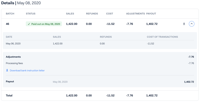Image resolution: width=200 pixels, height=102 pixels.
Task: Click the STATUS column header
Action: click(x=30, y=14)
